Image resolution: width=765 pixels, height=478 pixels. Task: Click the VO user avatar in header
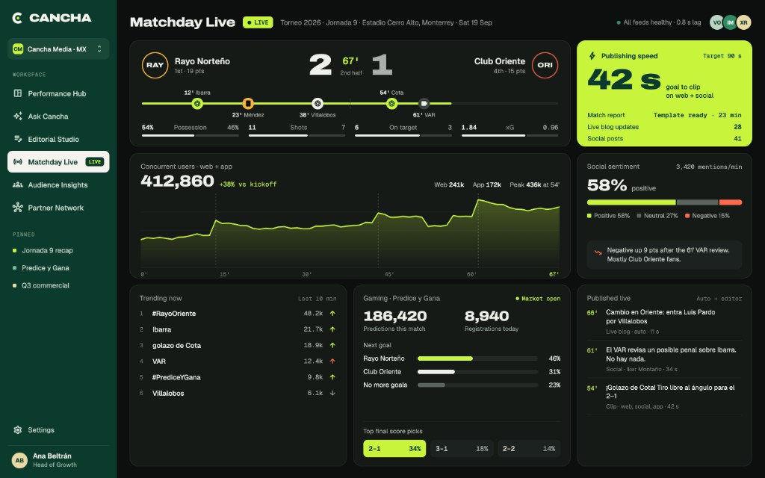716,22
